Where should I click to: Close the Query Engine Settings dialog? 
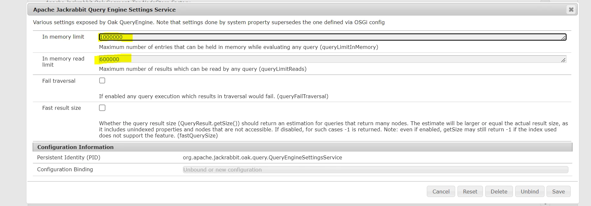tap(571, 10)
